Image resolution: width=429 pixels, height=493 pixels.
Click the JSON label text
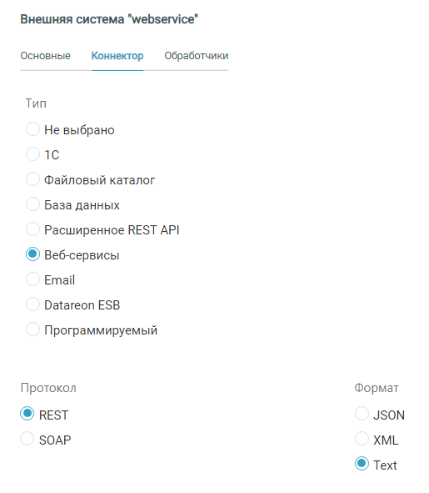pyautogui.click(x=389, y=415)
